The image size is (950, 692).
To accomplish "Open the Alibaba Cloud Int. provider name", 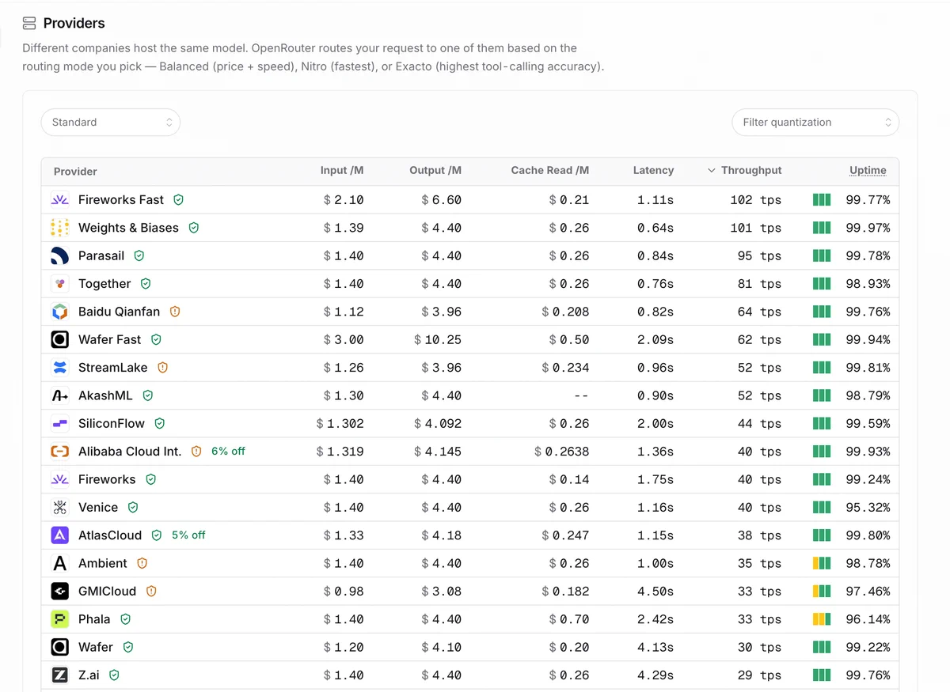I will tap(130, 452).
